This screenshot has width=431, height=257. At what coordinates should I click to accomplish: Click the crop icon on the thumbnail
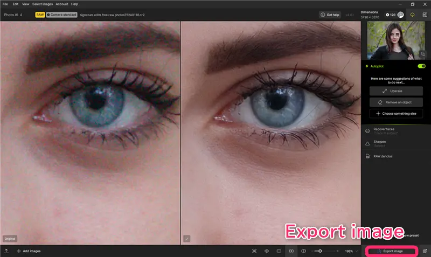coord(422,54)
